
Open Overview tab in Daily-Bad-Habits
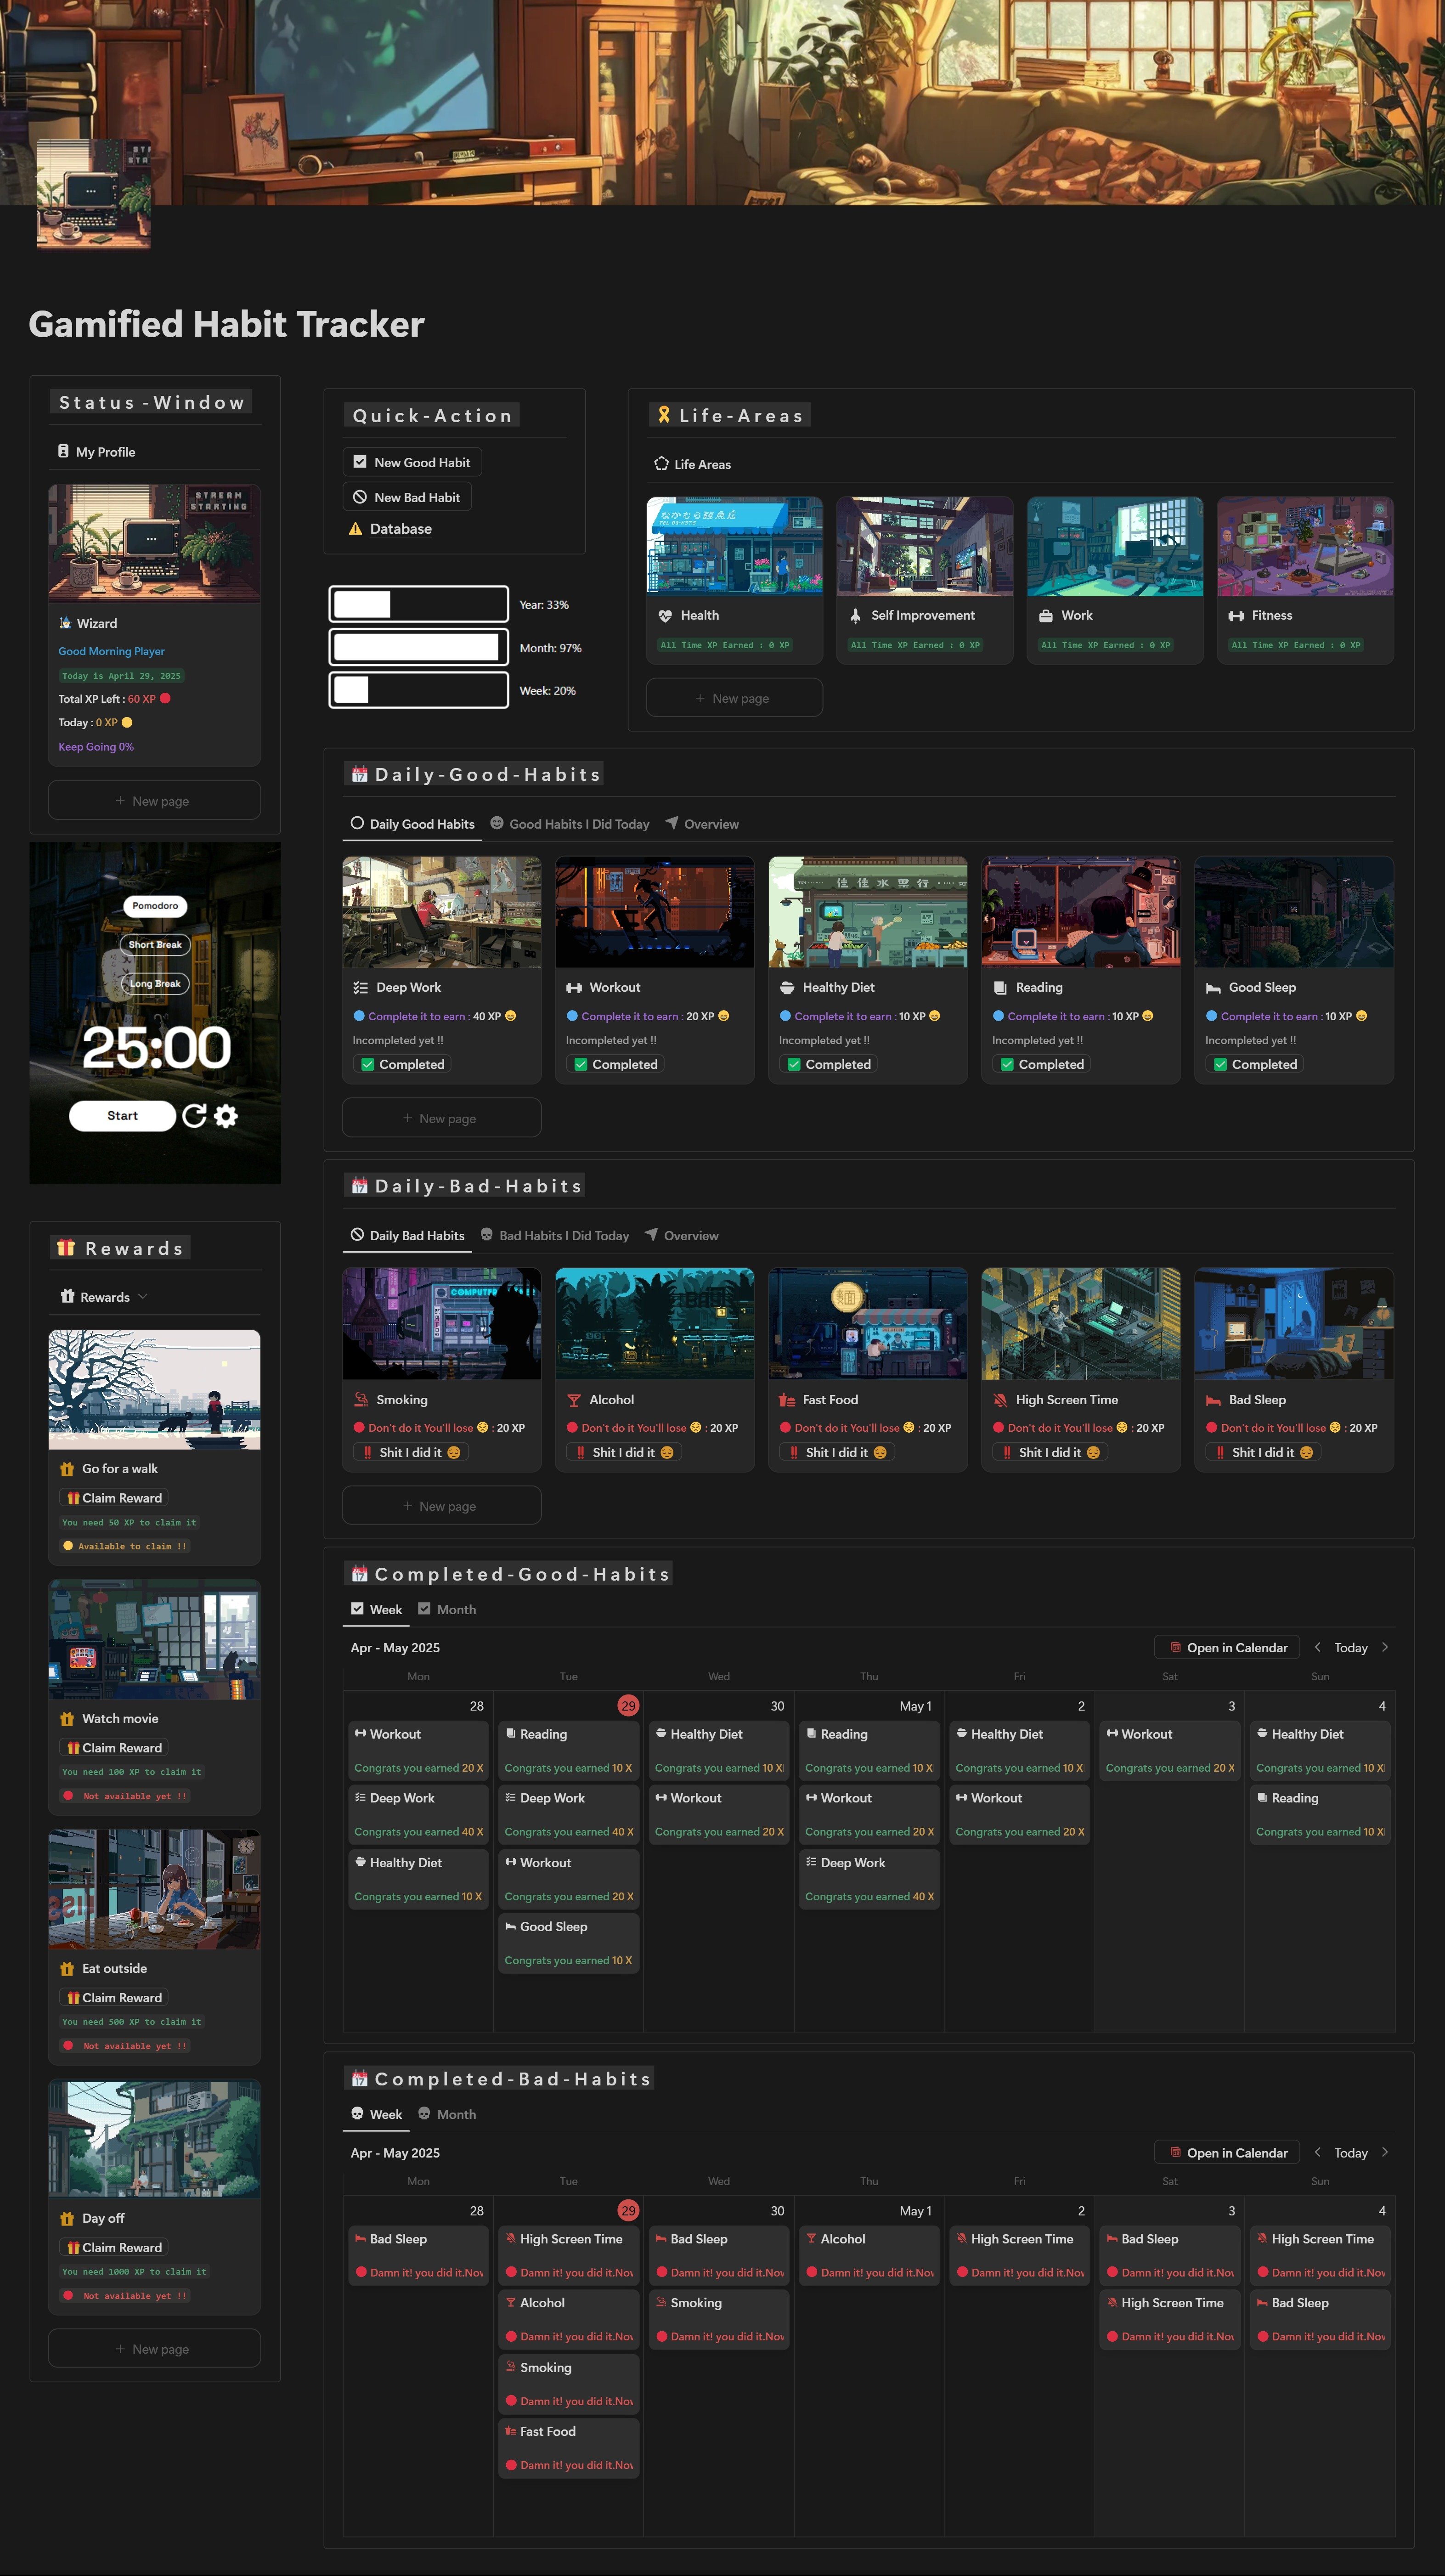point(682,1236)
